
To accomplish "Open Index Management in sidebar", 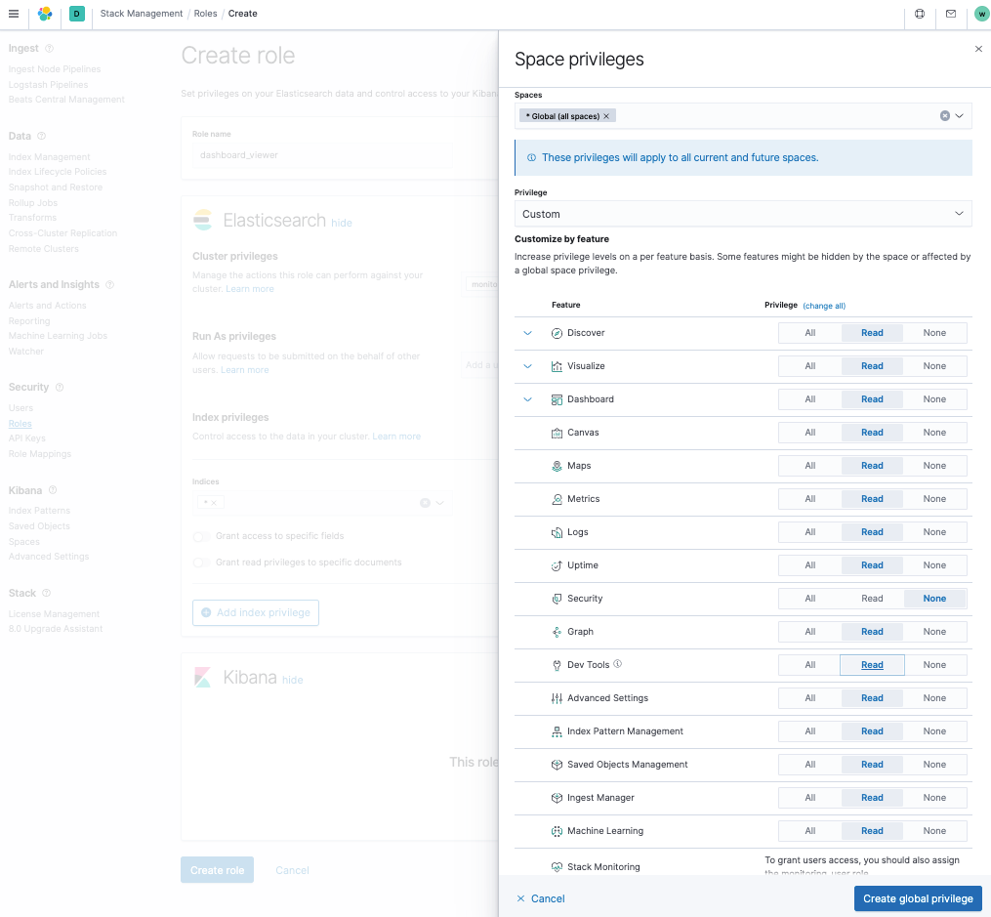I will click(x=49, y=156).
